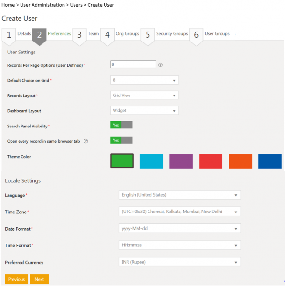Select step 3 Team wizard marker

point(79,37)
